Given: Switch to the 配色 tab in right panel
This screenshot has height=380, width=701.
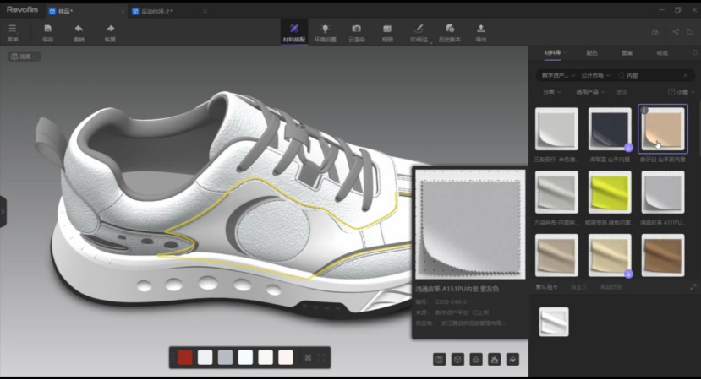Looking at the screenshot, I should [591, 52].
